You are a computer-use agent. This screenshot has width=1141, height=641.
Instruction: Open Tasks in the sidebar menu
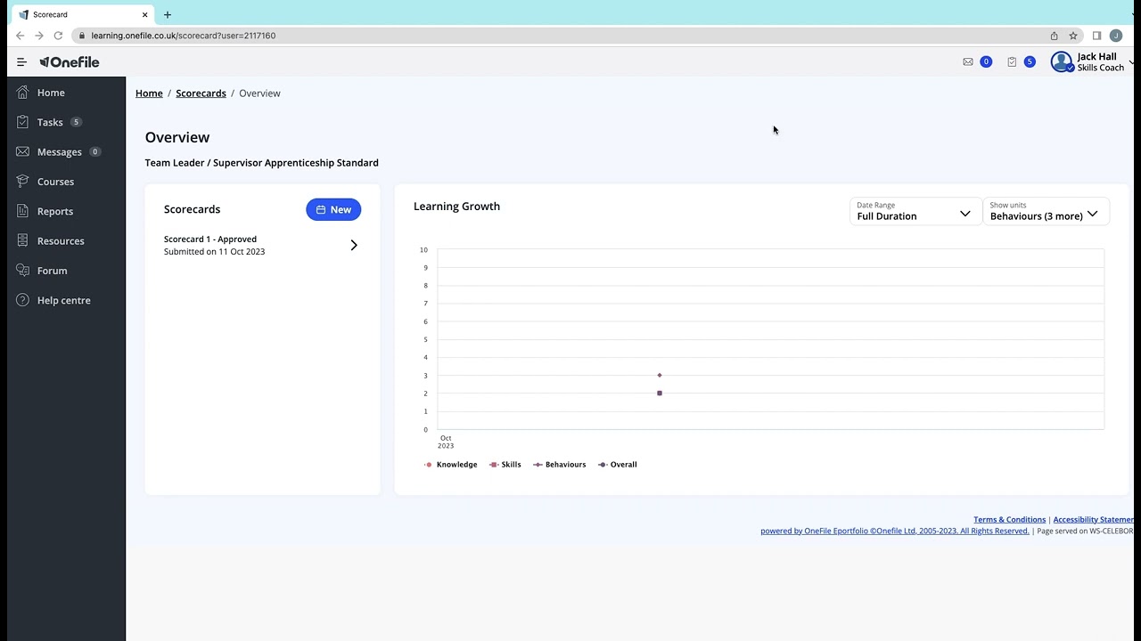[50, 122]
